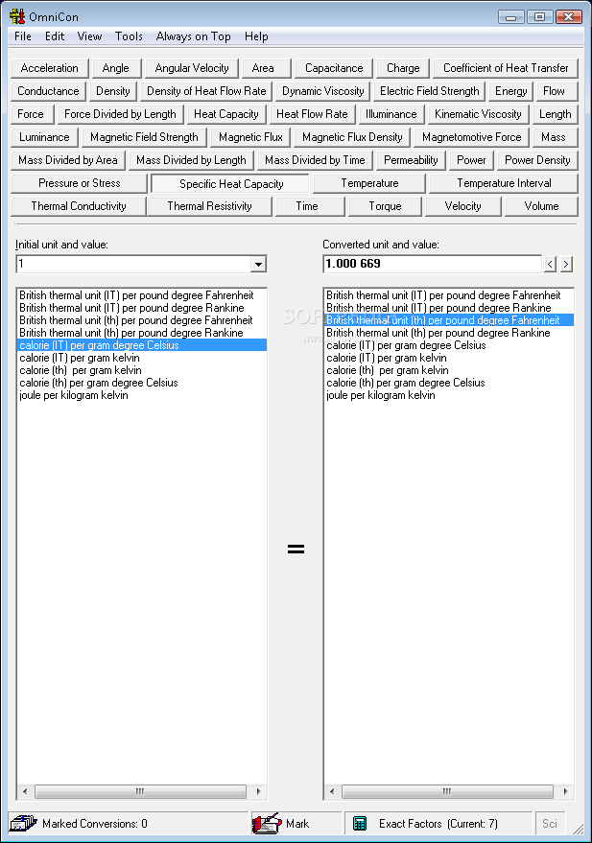Click the Illuminance button

coord(391,114)
